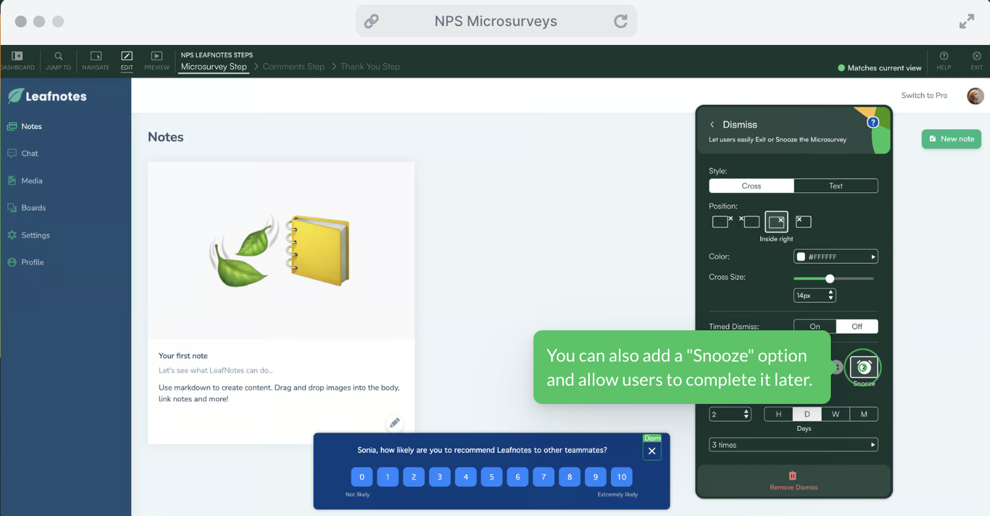Click the Snooze alarm clock icon
Screen dimensions: 990x516
click(863, 367)
